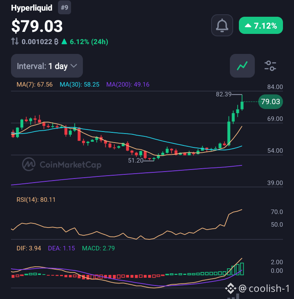Click the 84.00 price axis label
This screenshot has height=299, width=294.
tap(275, 87)
